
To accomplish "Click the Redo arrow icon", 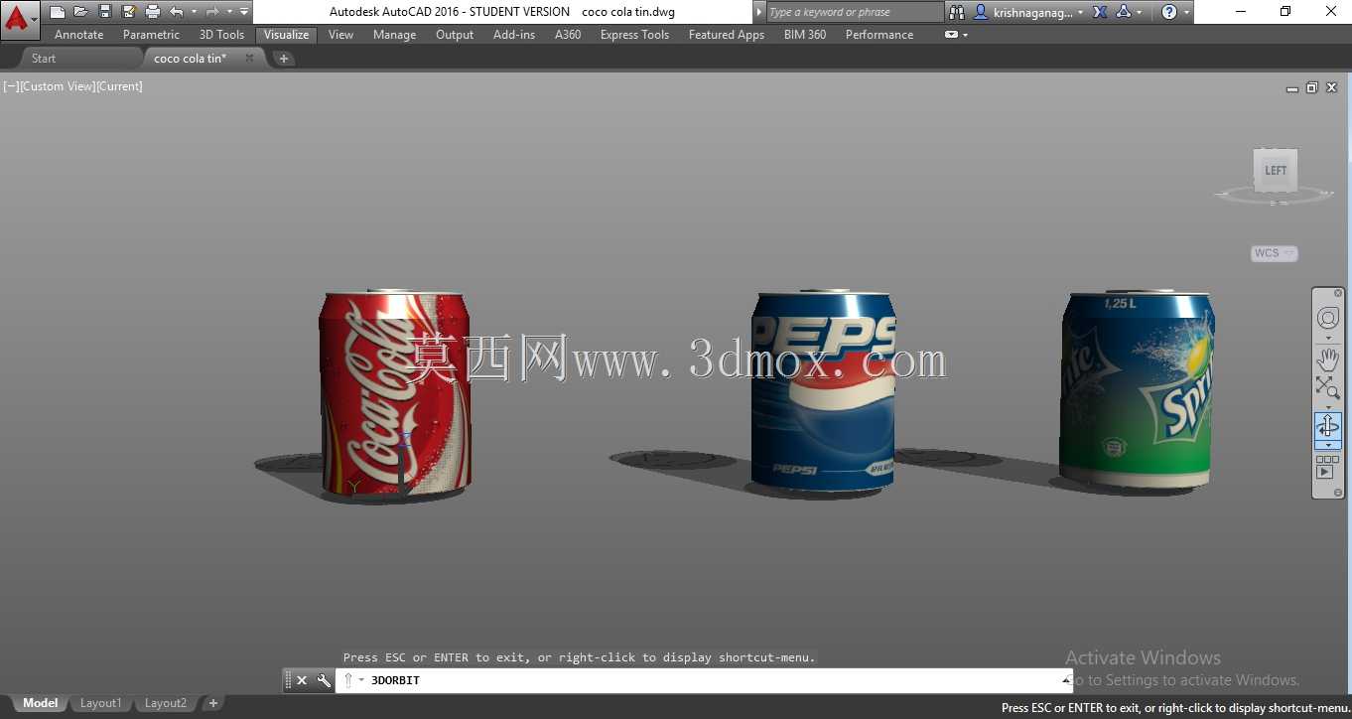I will click(211, 12).
